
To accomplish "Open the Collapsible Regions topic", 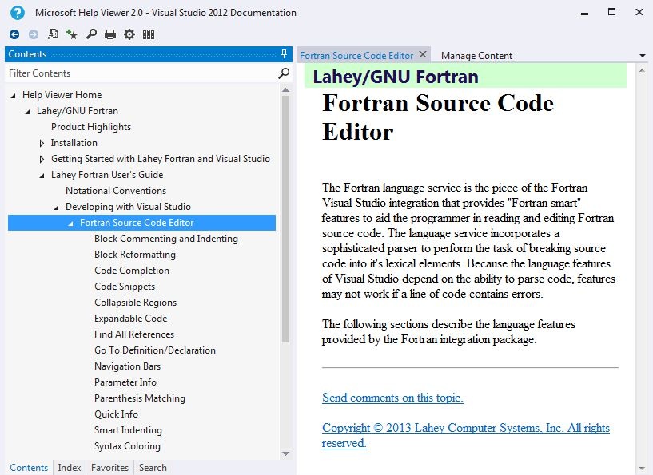I will click(135, 303).
